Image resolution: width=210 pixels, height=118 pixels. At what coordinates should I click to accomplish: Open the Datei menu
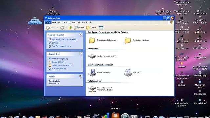48,22
